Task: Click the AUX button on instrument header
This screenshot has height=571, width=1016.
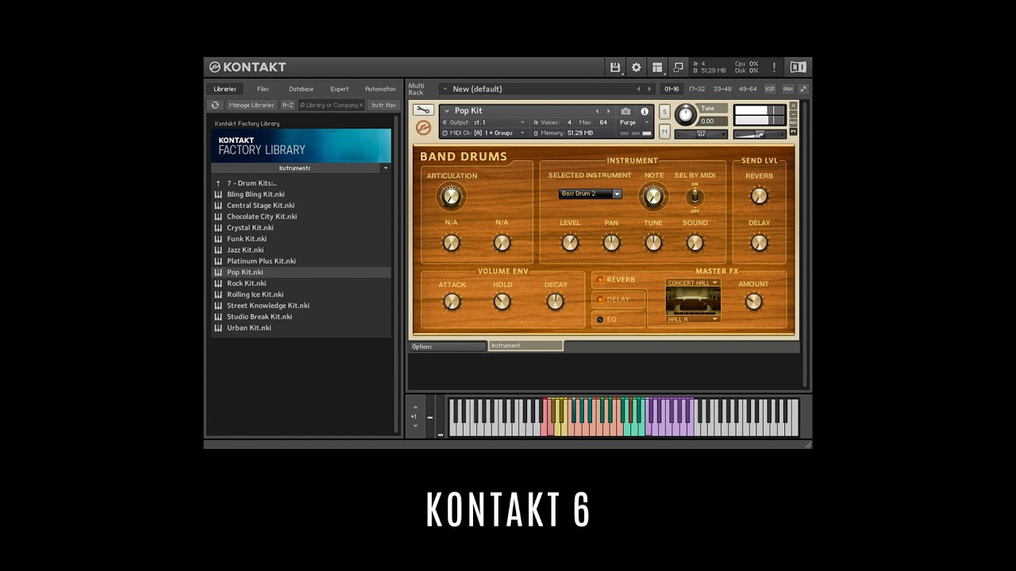Action: click(793, 123)
